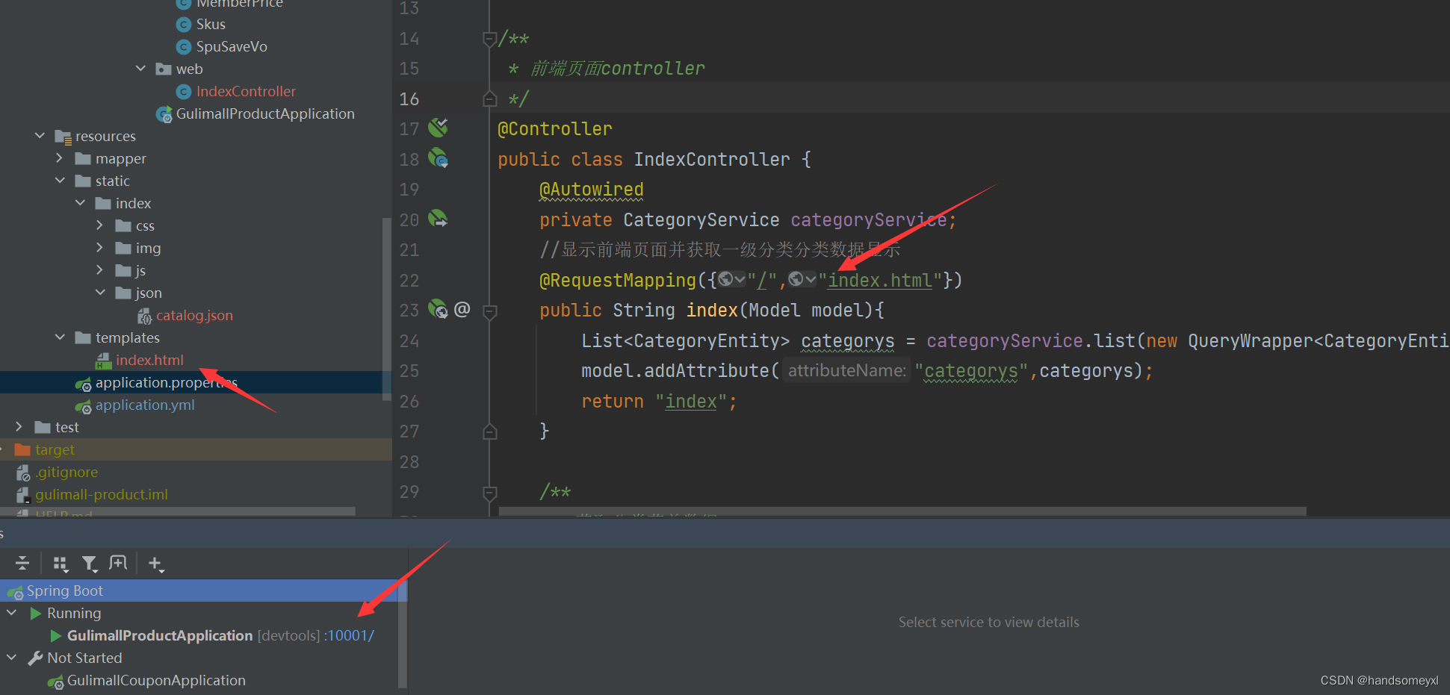
Task: Click the @ annotation gutter icon on line 23
Action: pyautogui.click(x=462, y=309)
